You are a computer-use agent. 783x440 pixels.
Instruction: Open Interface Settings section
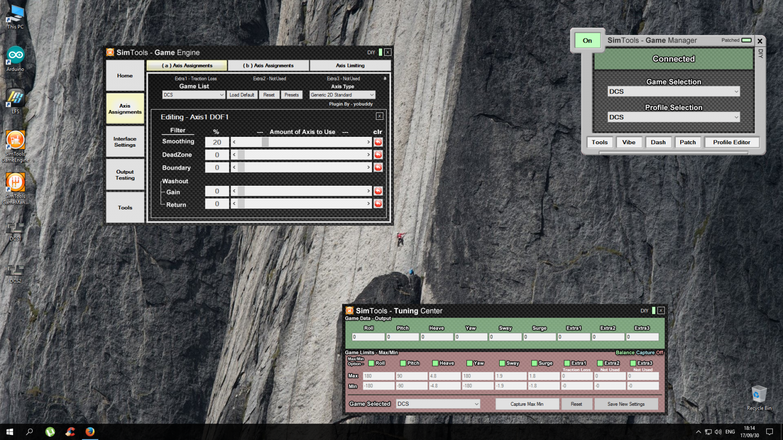[125, 142]
